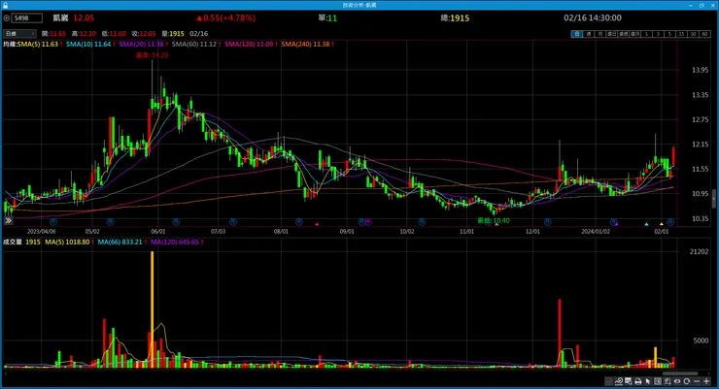Click the SMA(5) 11.63 moving average label
Viewport: 719px width, 389px height.
coord(38,45)
